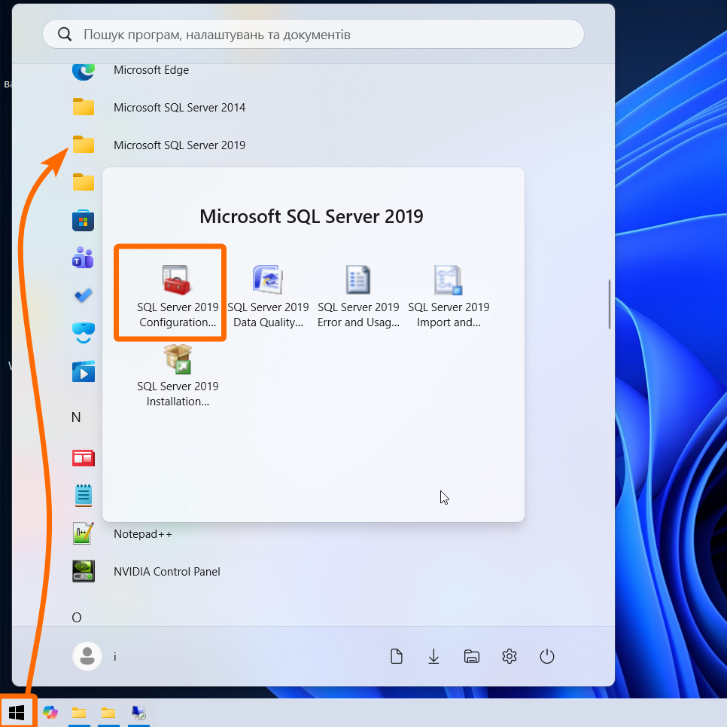Image resolution: width=727 pixels, height=727 pixels.
Task: Open the Power options button
Action: click(547, 656)
